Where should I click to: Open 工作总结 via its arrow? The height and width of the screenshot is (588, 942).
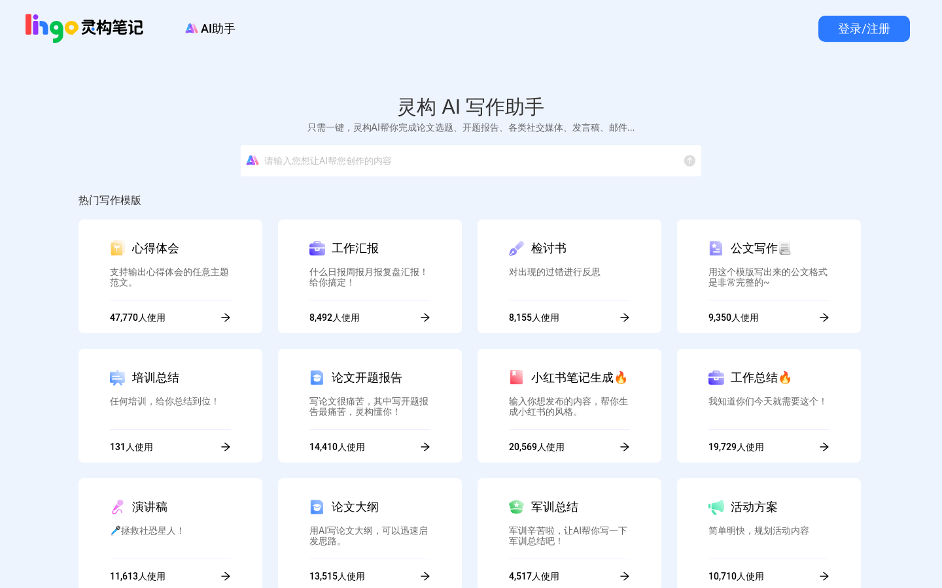point(824,447)
